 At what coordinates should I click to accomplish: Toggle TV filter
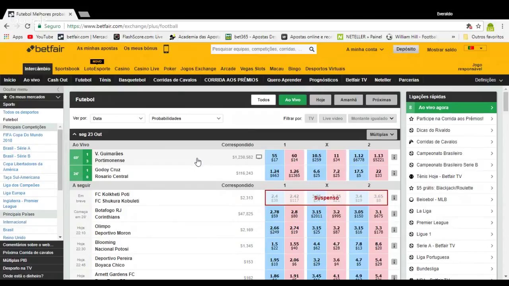pyautogui.click(x=311, y=118)
